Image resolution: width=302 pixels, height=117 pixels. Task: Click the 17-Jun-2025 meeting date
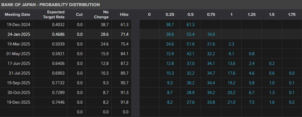19,63
